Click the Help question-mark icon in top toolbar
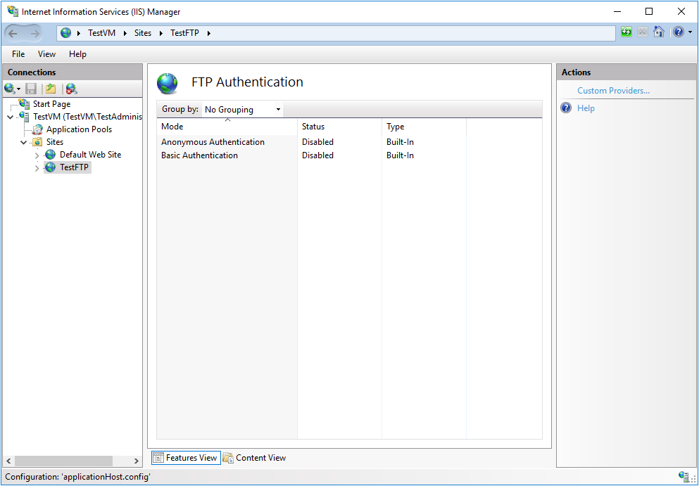The height and width of the screenshot is (486, 699). pos(679,32)
